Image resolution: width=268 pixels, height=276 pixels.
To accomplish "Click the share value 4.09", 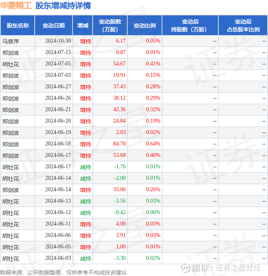I will coord(121,224).
